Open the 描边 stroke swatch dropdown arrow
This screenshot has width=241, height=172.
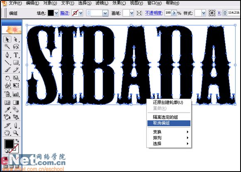[81, 13]
